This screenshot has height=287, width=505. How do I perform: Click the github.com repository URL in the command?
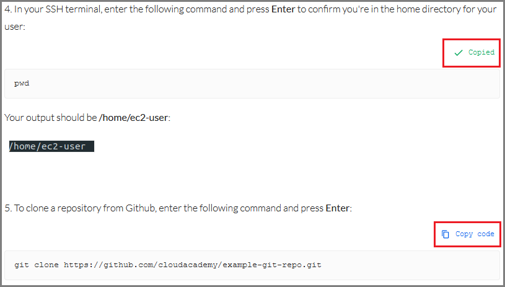[193, 265]
